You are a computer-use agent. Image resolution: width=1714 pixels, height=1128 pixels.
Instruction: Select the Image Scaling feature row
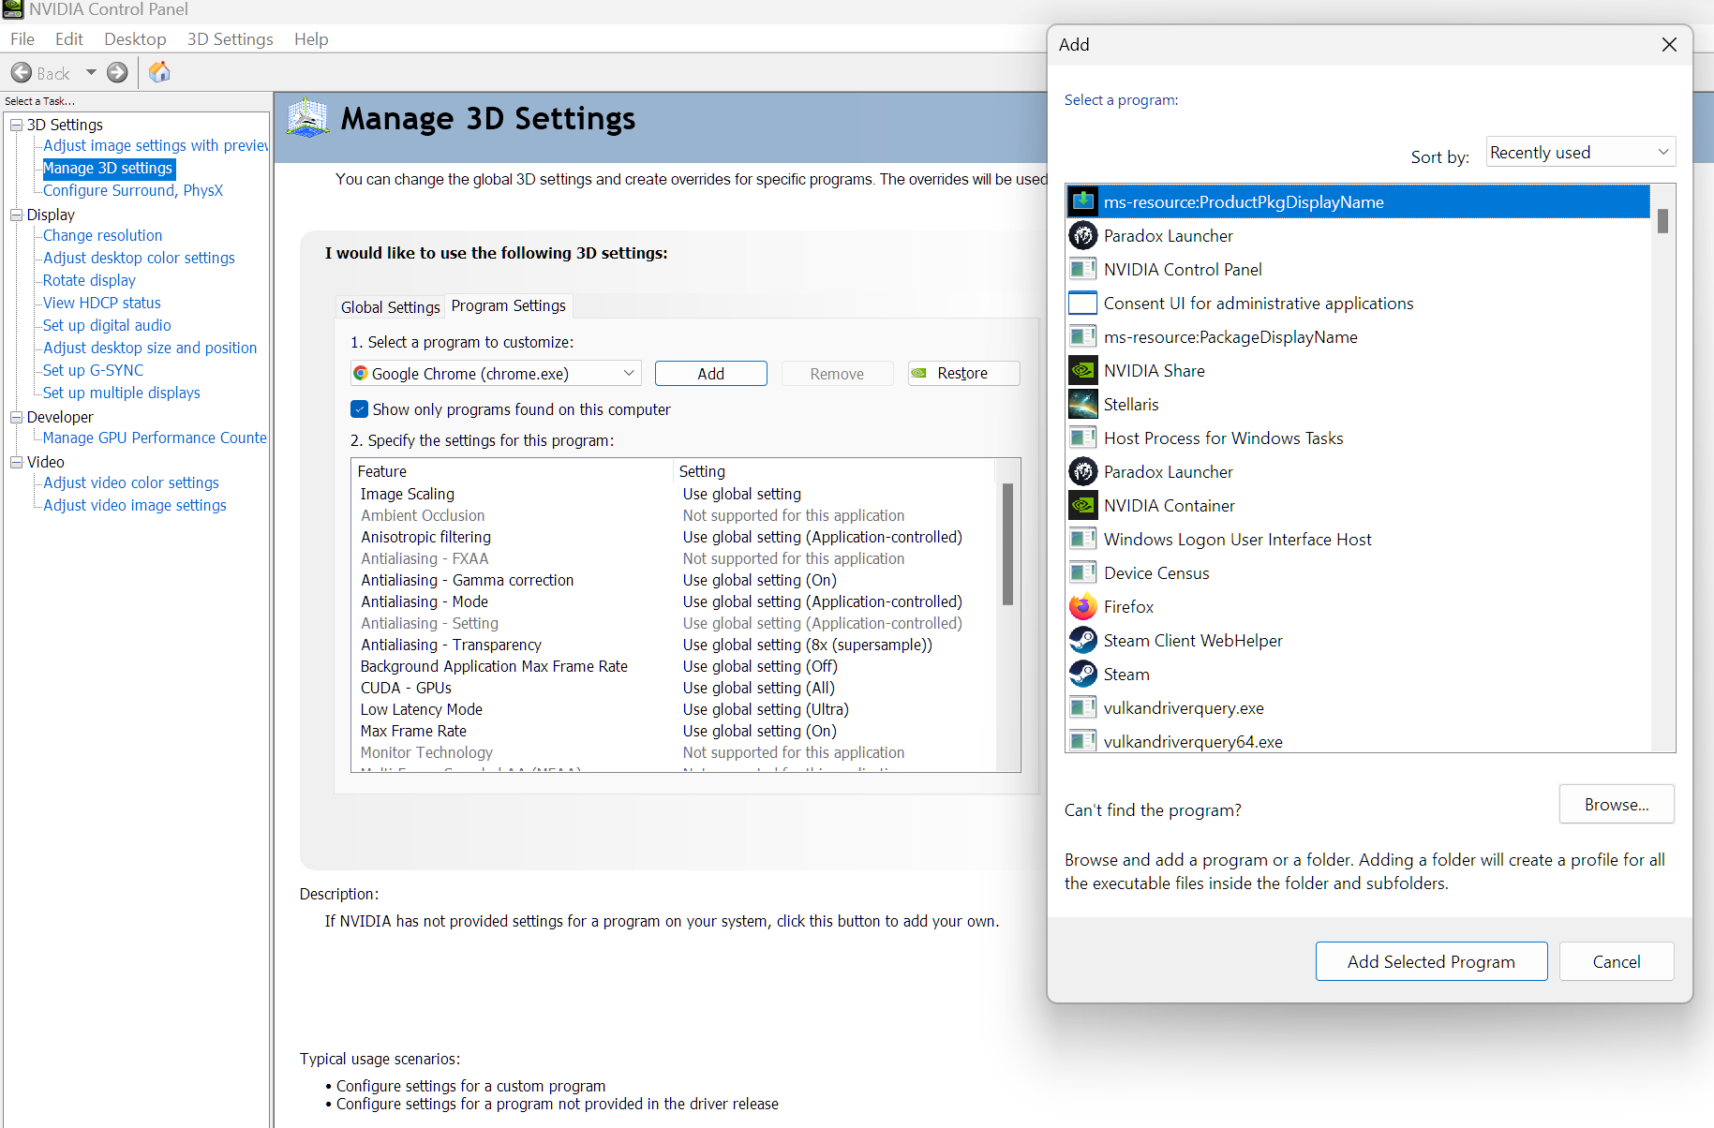675,494
